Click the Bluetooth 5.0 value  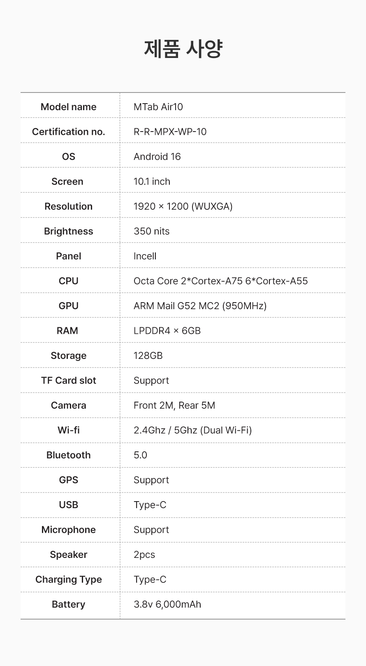pyautogui.click(x=140, y=455)
